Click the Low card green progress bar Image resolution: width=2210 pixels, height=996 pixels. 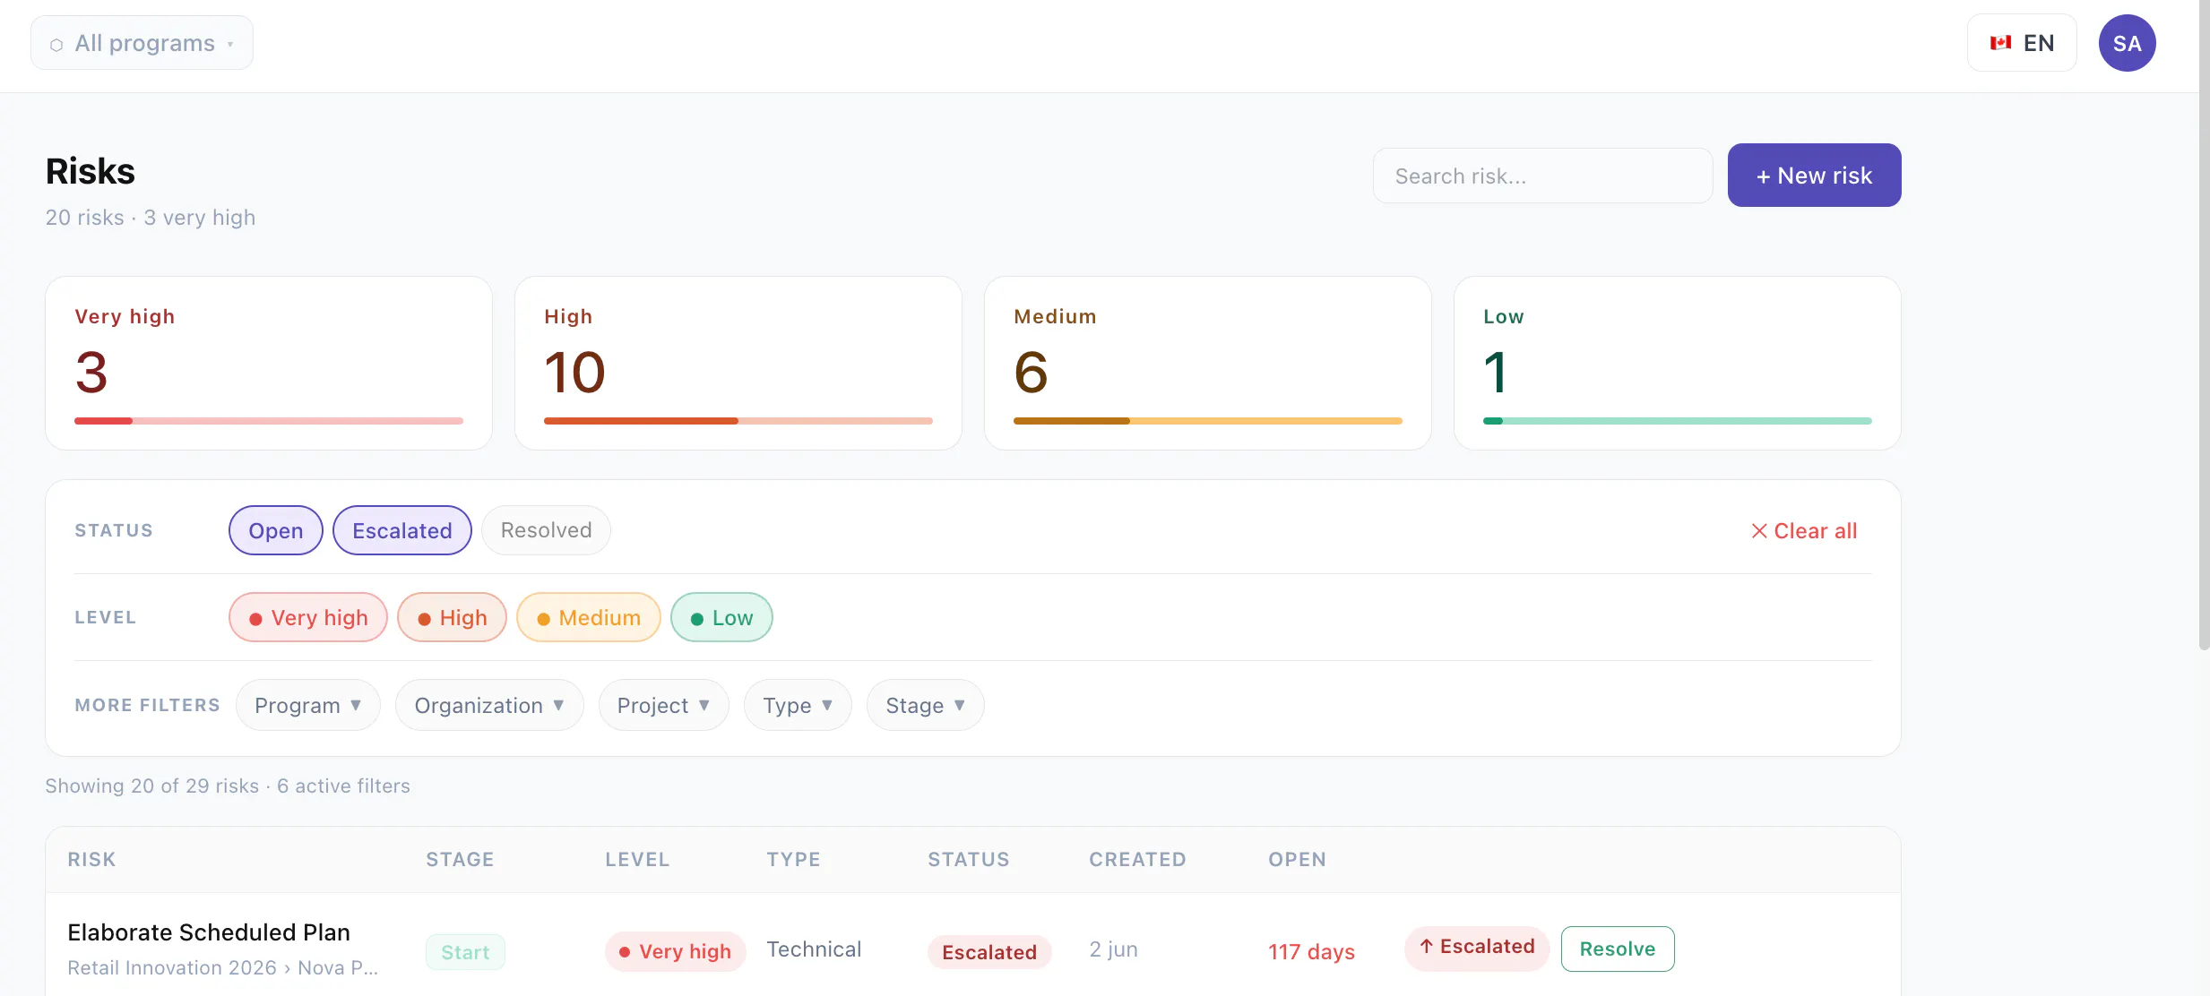[1678, 421]
